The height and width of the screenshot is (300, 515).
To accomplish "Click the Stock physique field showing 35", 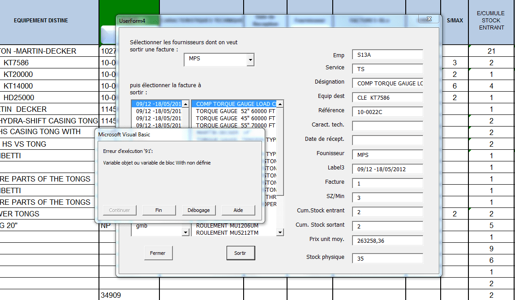I will tap(387, 258).
